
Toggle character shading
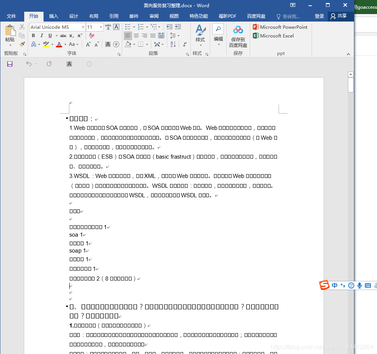click(x=108, y=44)
